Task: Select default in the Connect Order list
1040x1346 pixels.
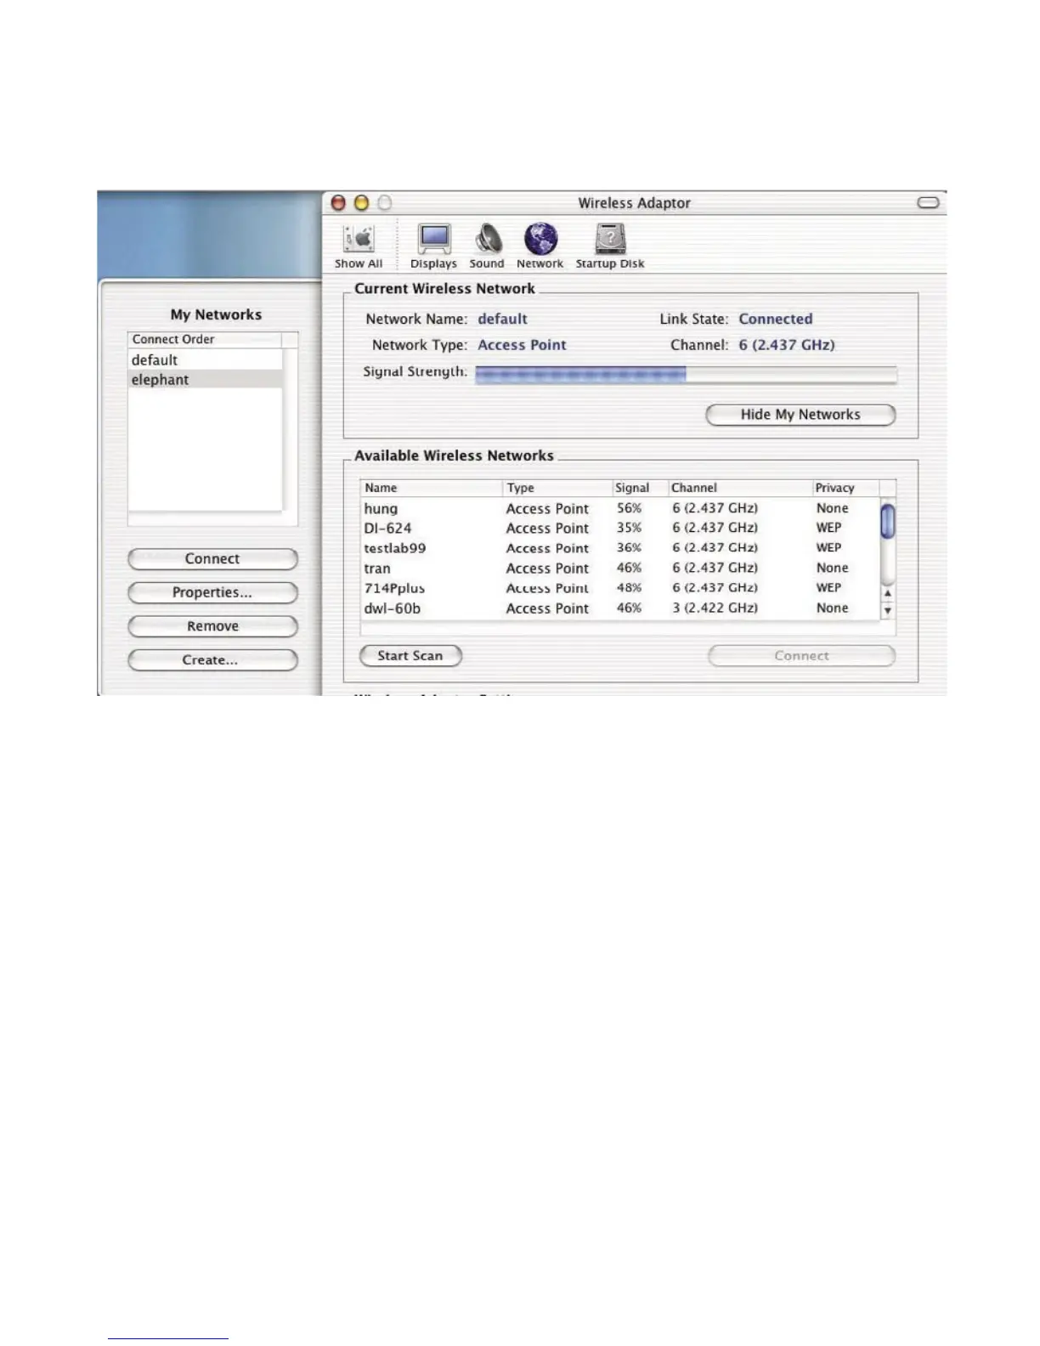Action: tap(205, 360)
